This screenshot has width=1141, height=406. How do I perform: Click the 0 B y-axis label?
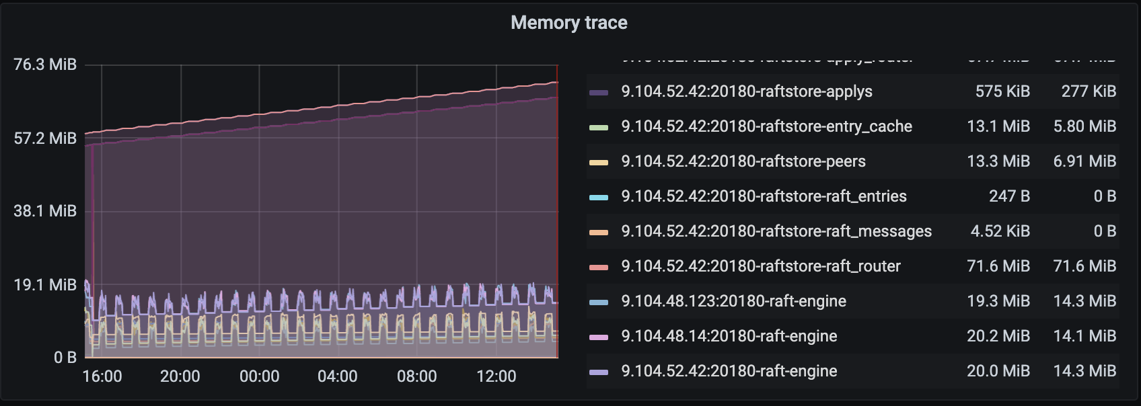[65, 358]
